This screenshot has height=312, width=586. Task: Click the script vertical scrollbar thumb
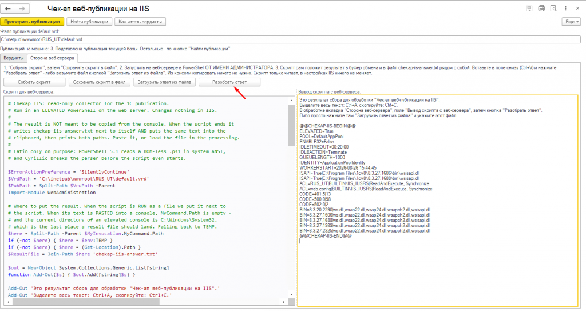(x=291, y=125)
